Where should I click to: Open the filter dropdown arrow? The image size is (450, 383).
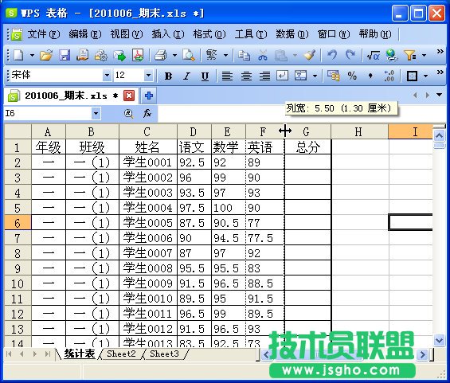424,55
